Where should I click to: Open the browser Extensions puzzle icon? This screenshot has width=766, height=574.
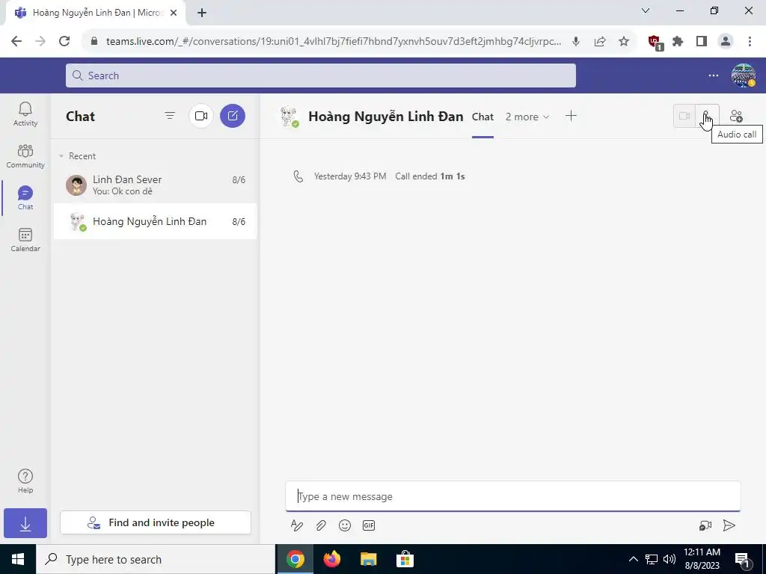678,42
